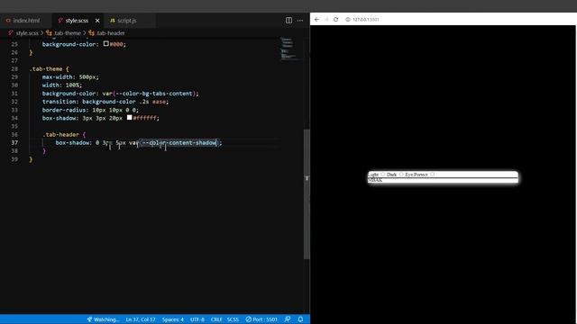Go back in the browser
This screenshot has height=324, width=577.
point(316,20)
